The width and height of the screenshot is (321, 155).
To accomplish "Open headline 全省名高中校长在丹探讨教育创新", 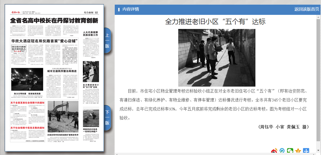I will (x=54, y=20).
